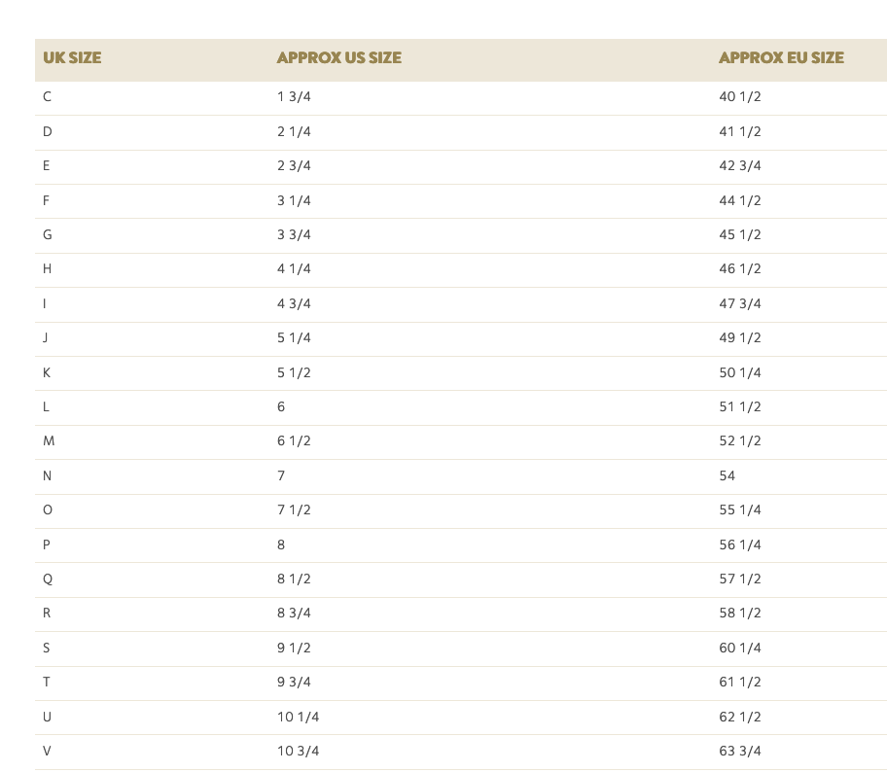The width and height of the screenshot is (887, 772).
Task: Select UK size V in the last row
Action: point(48,752)
